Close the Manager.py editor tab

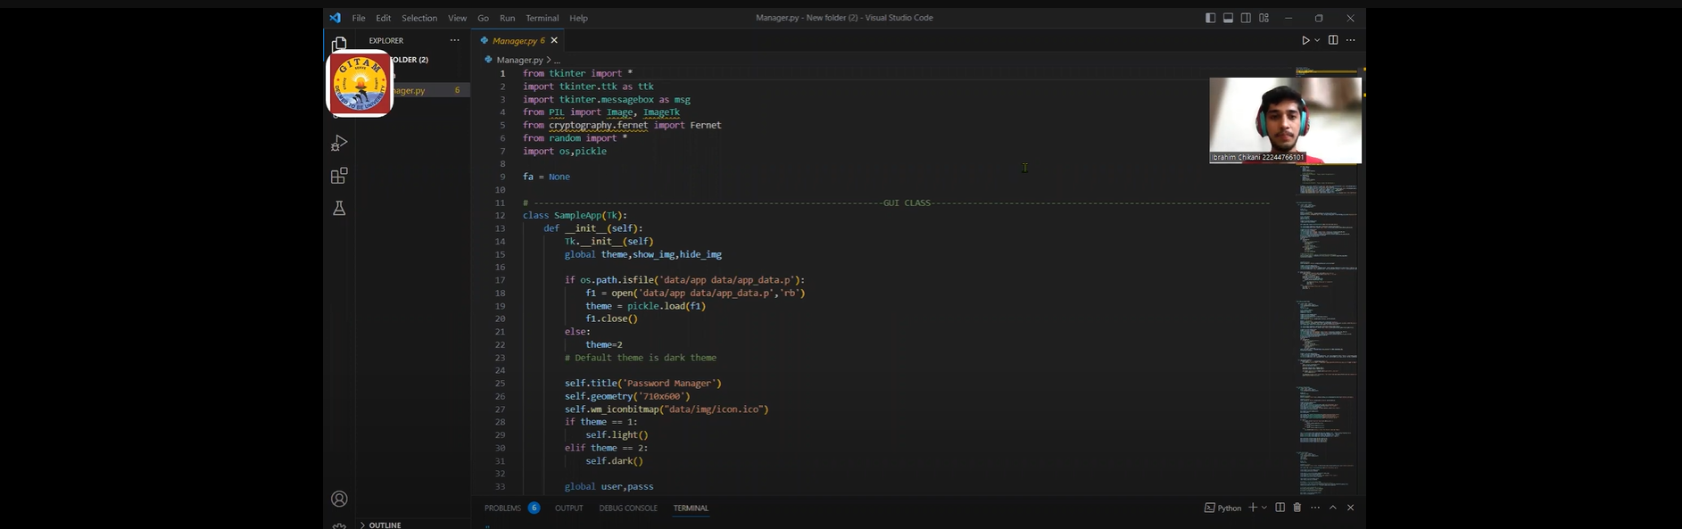tap(554, 40)
